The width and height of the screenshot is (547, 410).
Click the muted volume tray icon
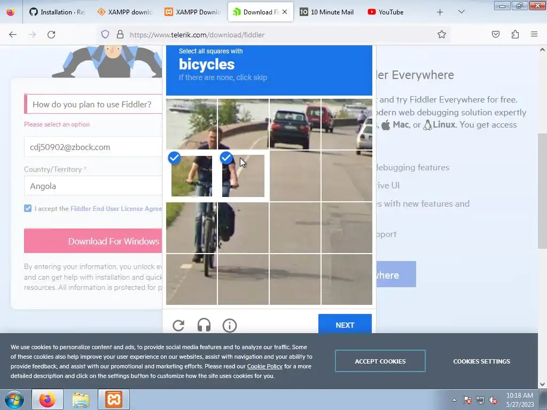click(493, 400)
